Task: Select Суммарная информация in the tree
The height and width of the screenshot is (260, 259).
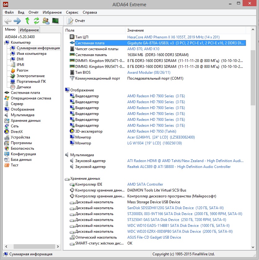Action: click(x=38, y=48)
